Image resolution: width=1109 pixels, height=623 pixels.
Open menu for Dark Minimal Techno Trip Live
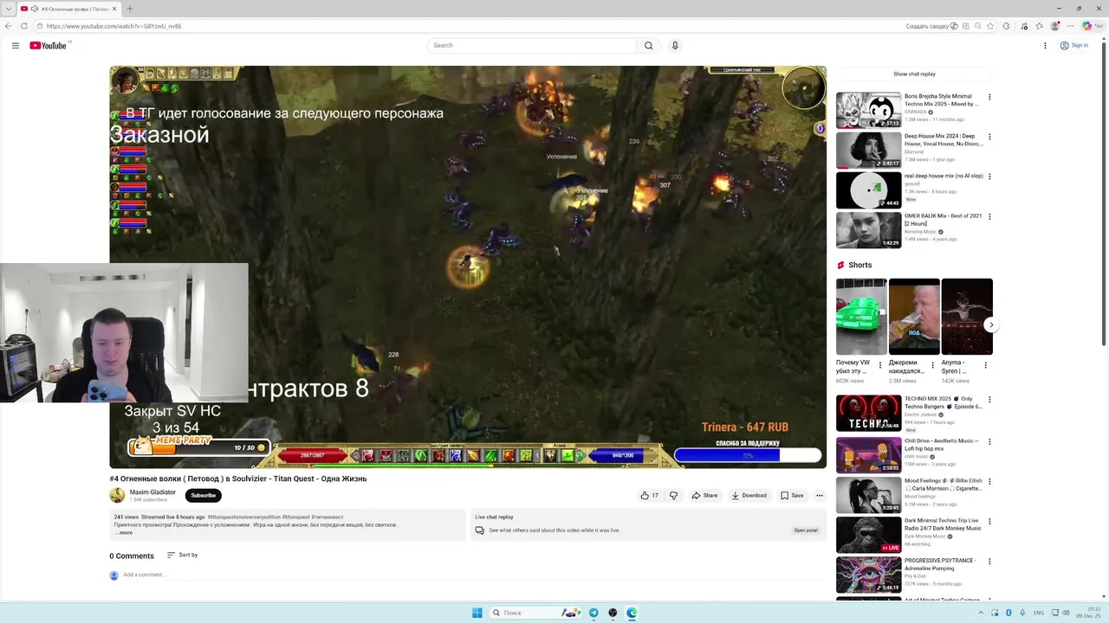click(989, 521)
